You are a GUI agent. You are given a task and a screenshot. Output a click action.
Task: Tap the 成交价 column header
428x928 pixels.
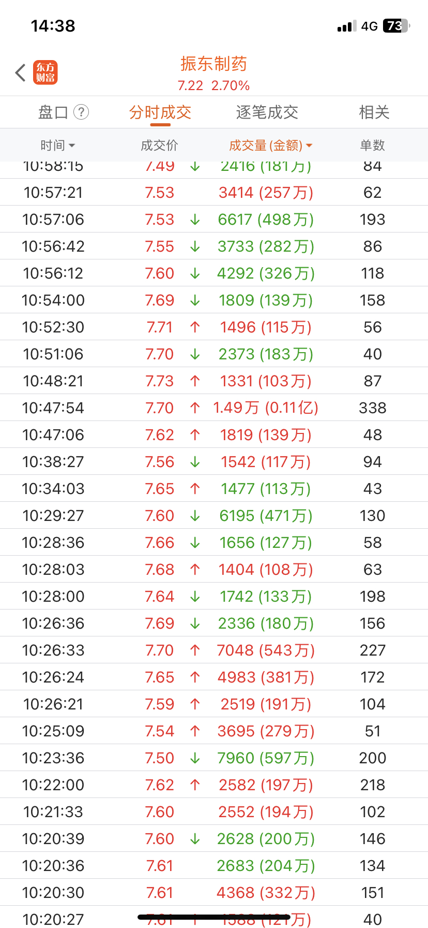coord(159,146)
